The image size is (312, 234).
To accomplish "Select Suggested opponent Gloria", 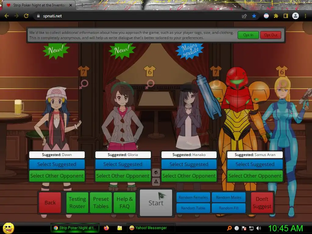I will click(x=123, y=164).
